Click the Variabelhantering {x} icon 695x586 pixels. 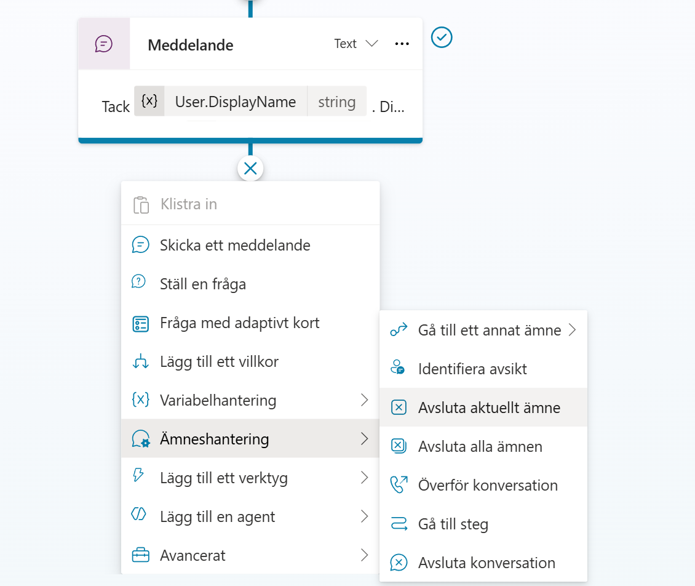coord(140,399)
